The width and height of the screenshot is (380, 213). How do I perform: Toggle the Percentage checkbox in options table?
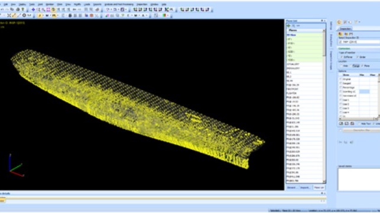tap(341, 87)
